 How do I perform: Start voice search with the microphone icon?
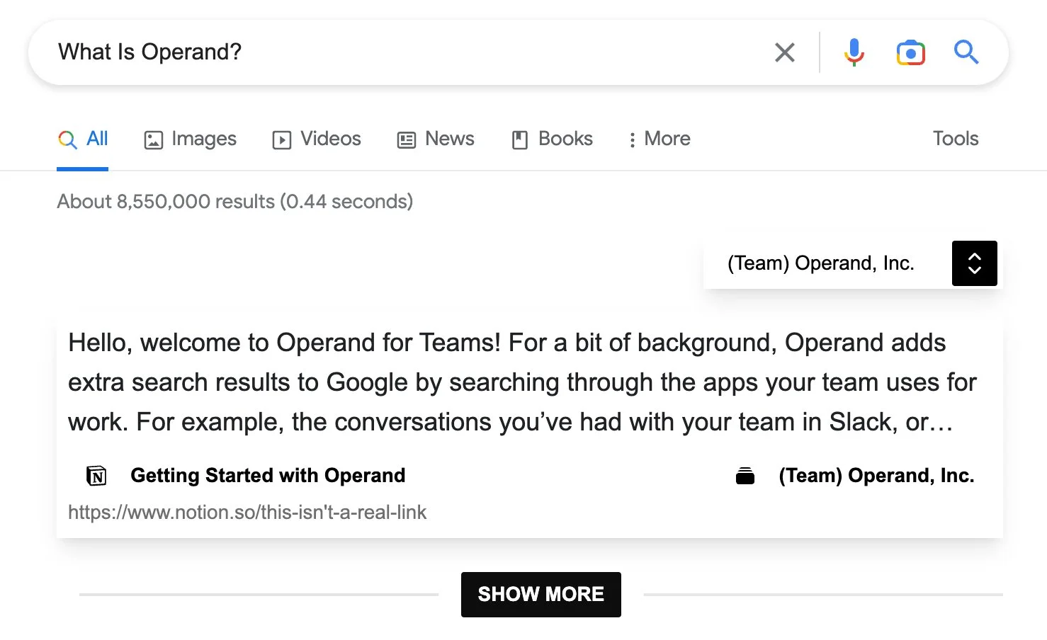854,52
